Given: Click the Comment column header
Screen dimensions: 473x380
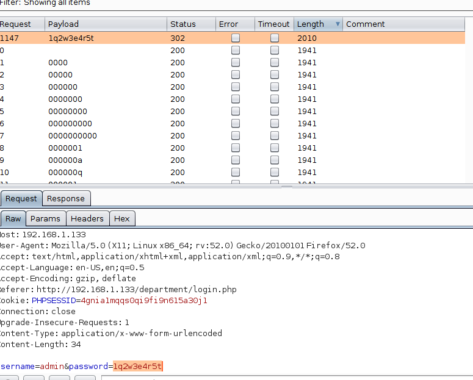Looking at the screenshot, I should (403, 24).
